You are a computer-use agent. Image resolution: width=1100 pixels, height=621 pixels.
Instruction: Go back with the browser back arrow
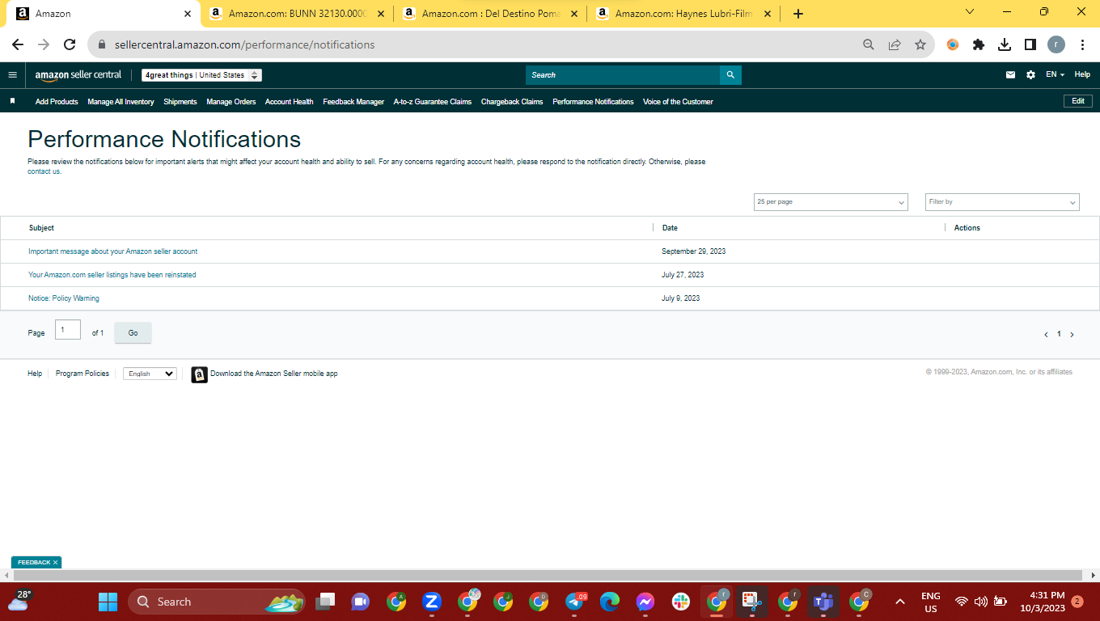click(18, 45)
